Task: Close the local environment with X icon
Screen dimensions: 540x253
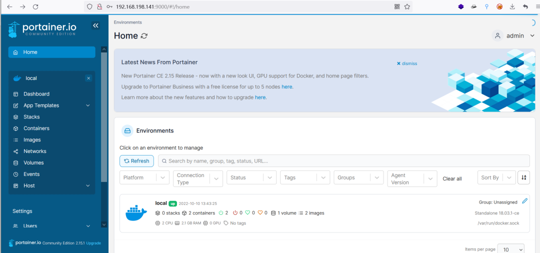Action: [88, 78]
